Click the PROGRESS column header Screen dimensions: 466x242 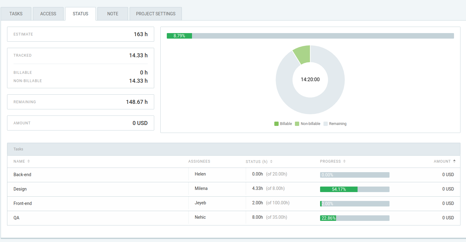click(331, 161)
